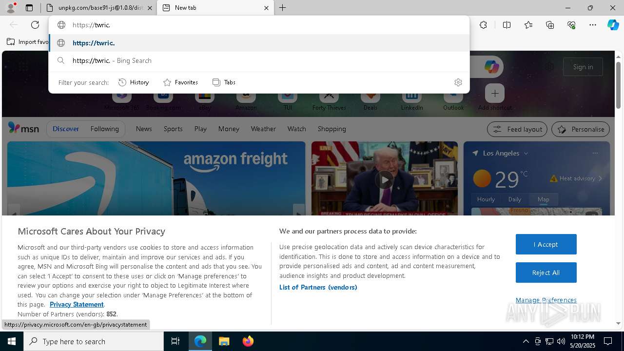This screenshot has width=624, height=351.
Task: Click the Sign in button
Action: pyautogui.click(x=583, y=67)
